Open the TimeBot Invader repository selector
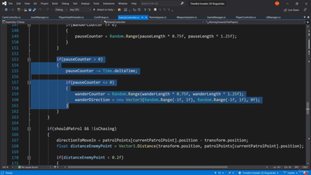Viewport: 311px width, 175px height. (258, 173)
